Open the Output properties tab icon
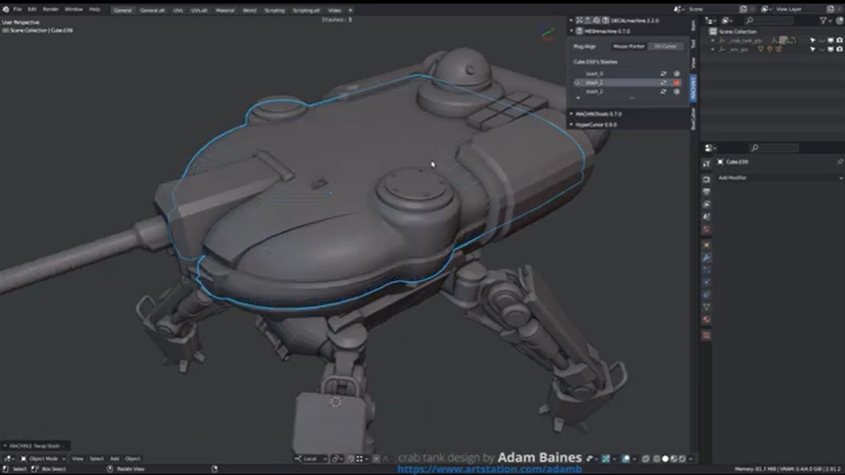The image size is (845, 475). [706, 192]
